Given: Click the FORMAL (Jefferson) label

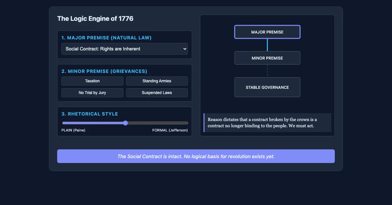Looking at the screenshot, I should click(x=170, y=130).
